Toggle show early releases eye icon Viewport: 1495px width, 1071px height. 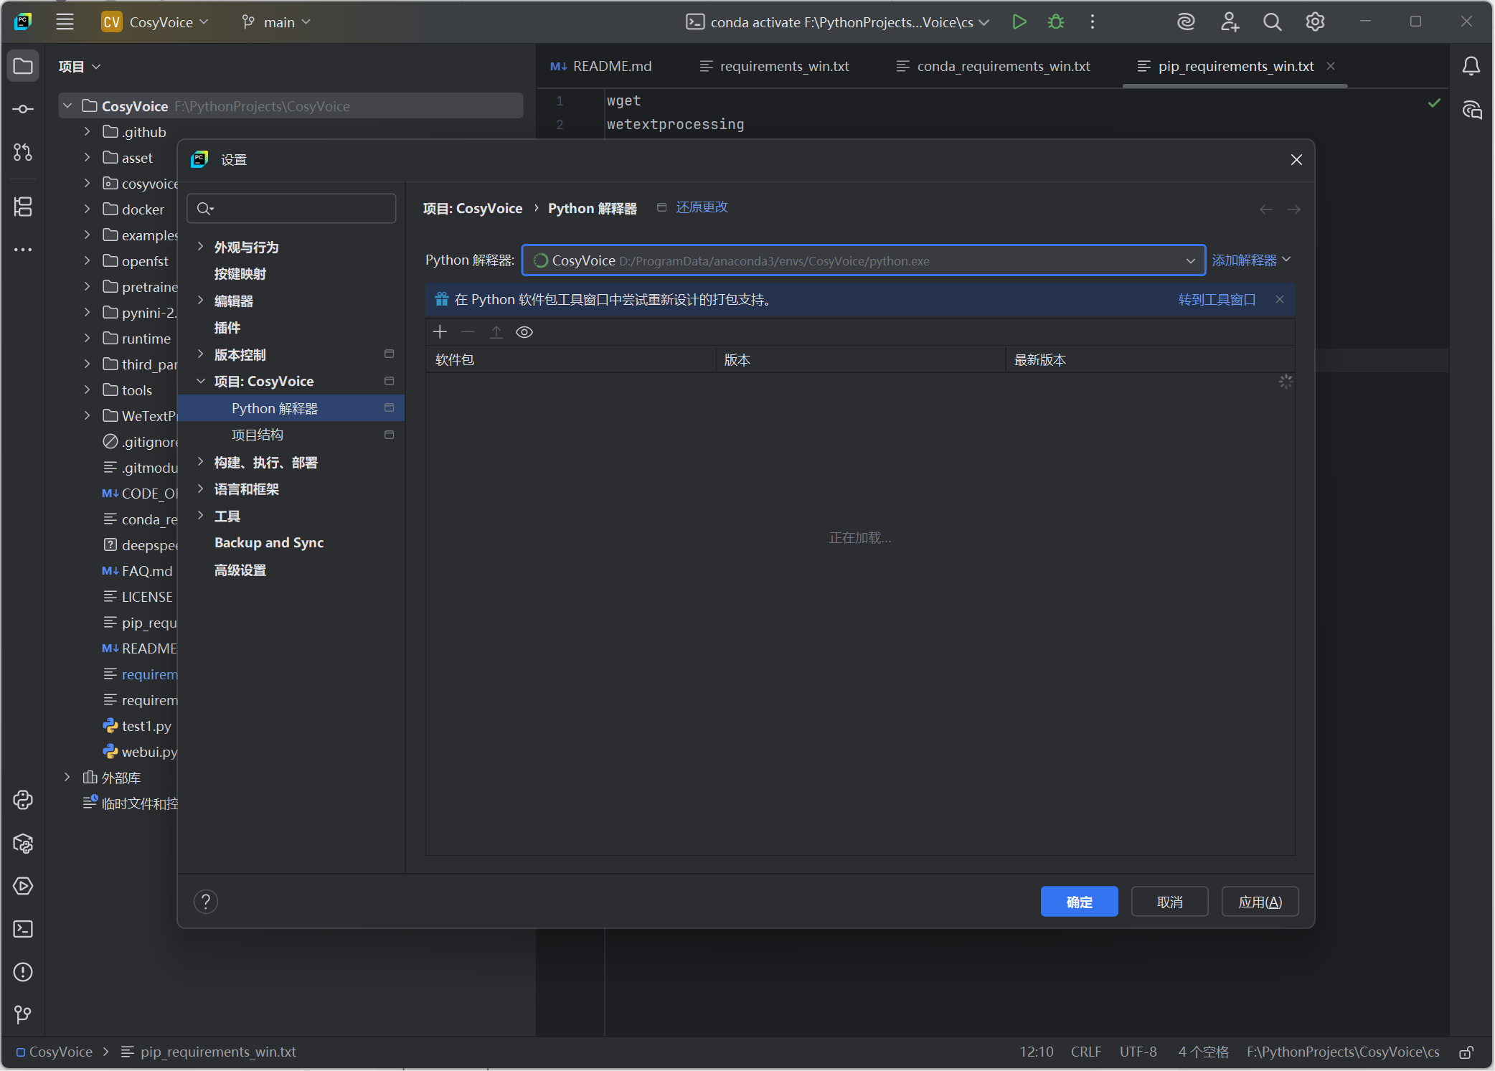point(524,332)
